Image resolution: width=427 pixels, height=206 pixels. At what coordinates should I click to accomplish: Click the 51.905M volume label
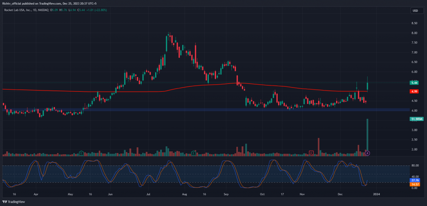(417, 119)
